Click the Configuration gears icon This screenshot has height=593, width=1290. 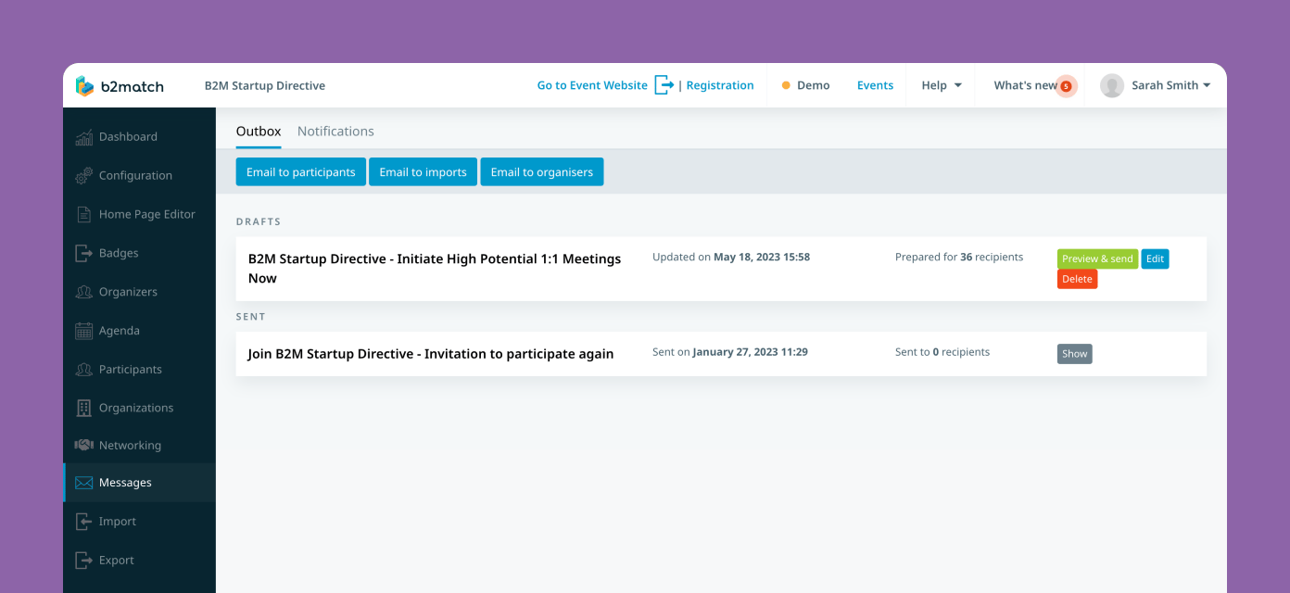[83, 175]
